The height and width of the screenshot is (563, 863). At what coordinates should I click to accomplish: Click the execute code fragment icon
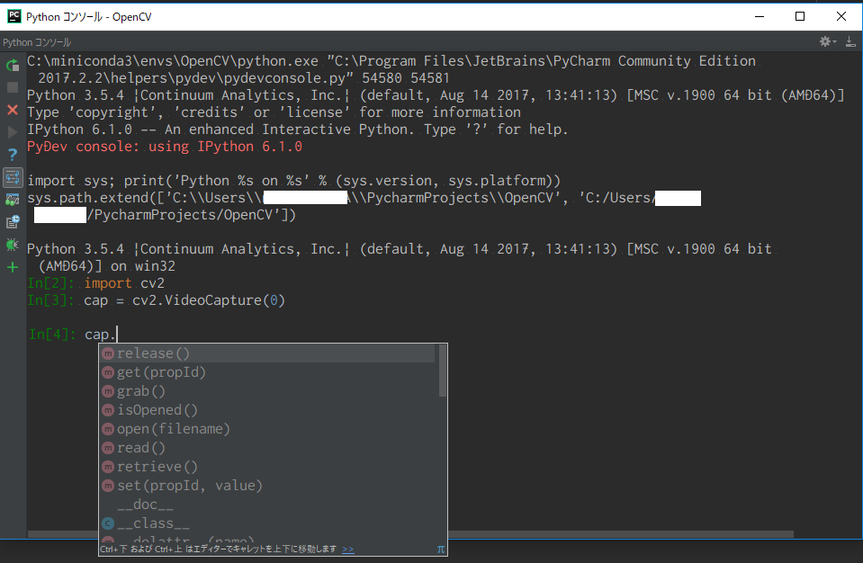pyautogui.click(x=12, y=177)
